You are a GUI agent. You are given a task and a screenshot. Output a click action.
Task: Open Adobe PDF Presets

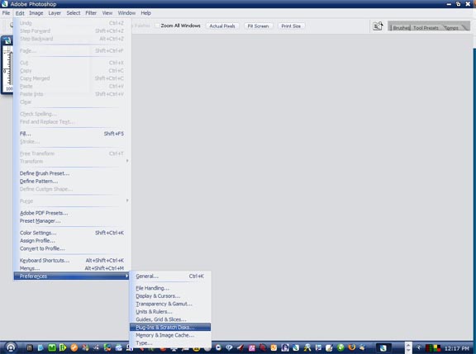click(x=72, y=213)
